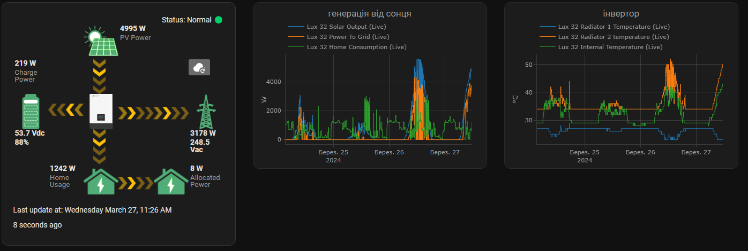The height and width of the screenshot is (251, 748).
Task: Click the solar panel PV icon
Action: click(101, 41)
